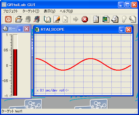Click the spreadsheet with pencil icon
This screenshot has width=139, height=115.
point(57,19)
